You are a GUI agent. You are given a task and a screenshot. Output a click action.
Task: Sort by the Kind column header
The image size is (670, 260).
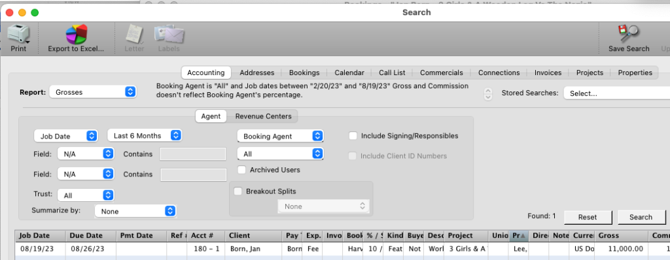(x=393, y=235)
